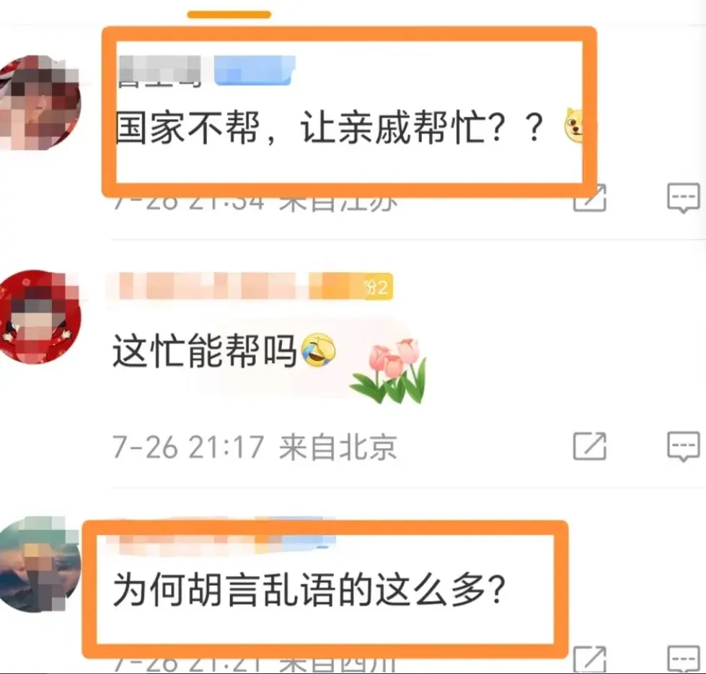Tap the timestamp 7-26 21:17 来自北京
Screen dimensions: 706x674
[255, 447]
